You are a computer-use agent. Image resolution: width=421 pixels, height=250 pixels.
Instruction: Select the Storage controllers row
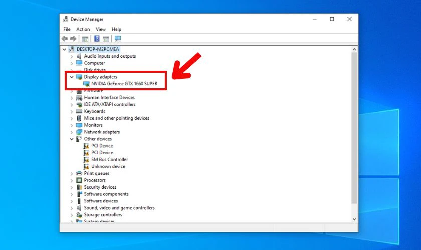(x=103, y=215)
